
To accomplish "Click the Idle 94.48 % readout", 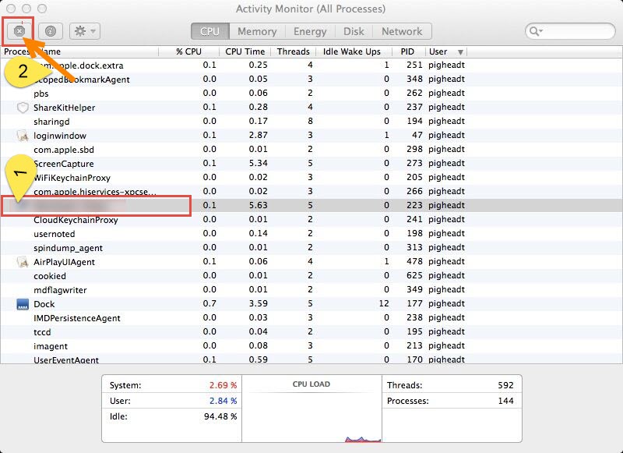I will point(220,416).
